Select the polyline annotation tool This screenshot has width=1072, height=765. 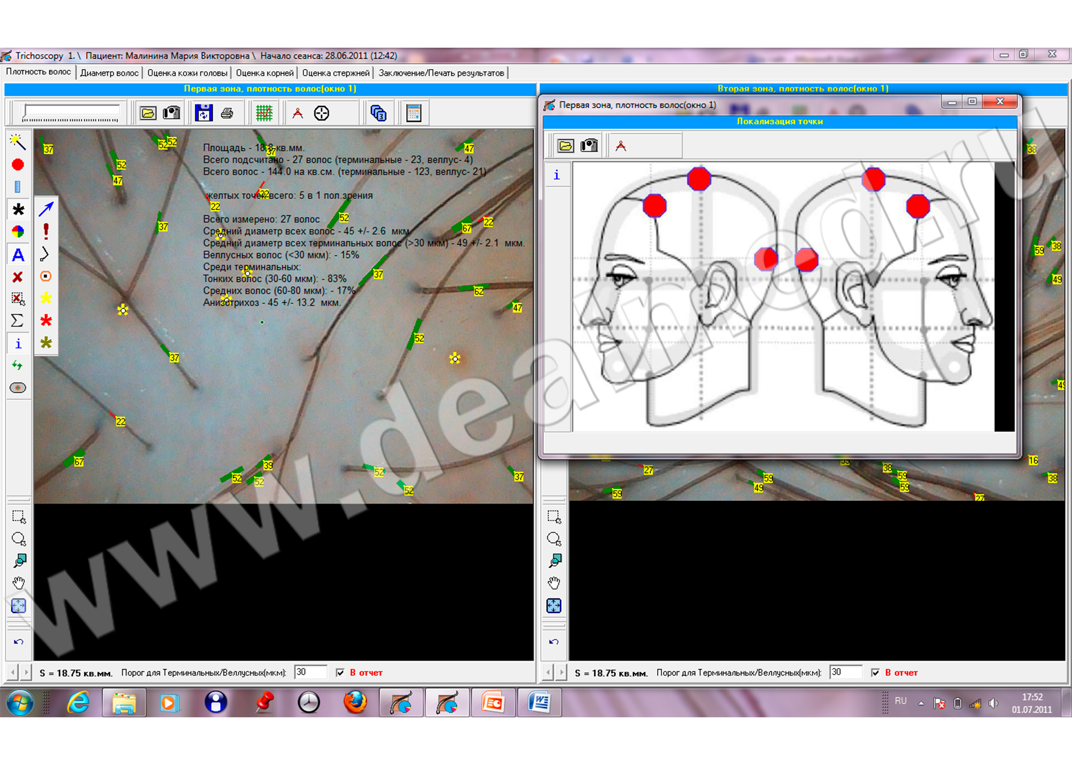point(45,254)
